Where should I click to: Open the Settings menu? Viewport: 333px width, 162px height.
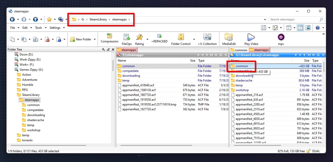55,28
